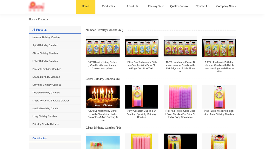Go to the About Us page

point(132,6)
